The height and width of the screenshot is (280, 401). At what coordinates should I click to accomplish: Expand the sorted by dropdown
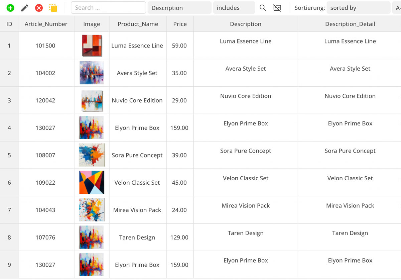[x=358, y=8]
